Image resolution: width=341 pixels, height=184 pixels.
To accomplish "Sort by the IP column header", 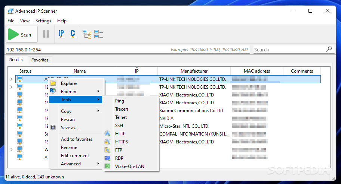I will tap(137, 71).
